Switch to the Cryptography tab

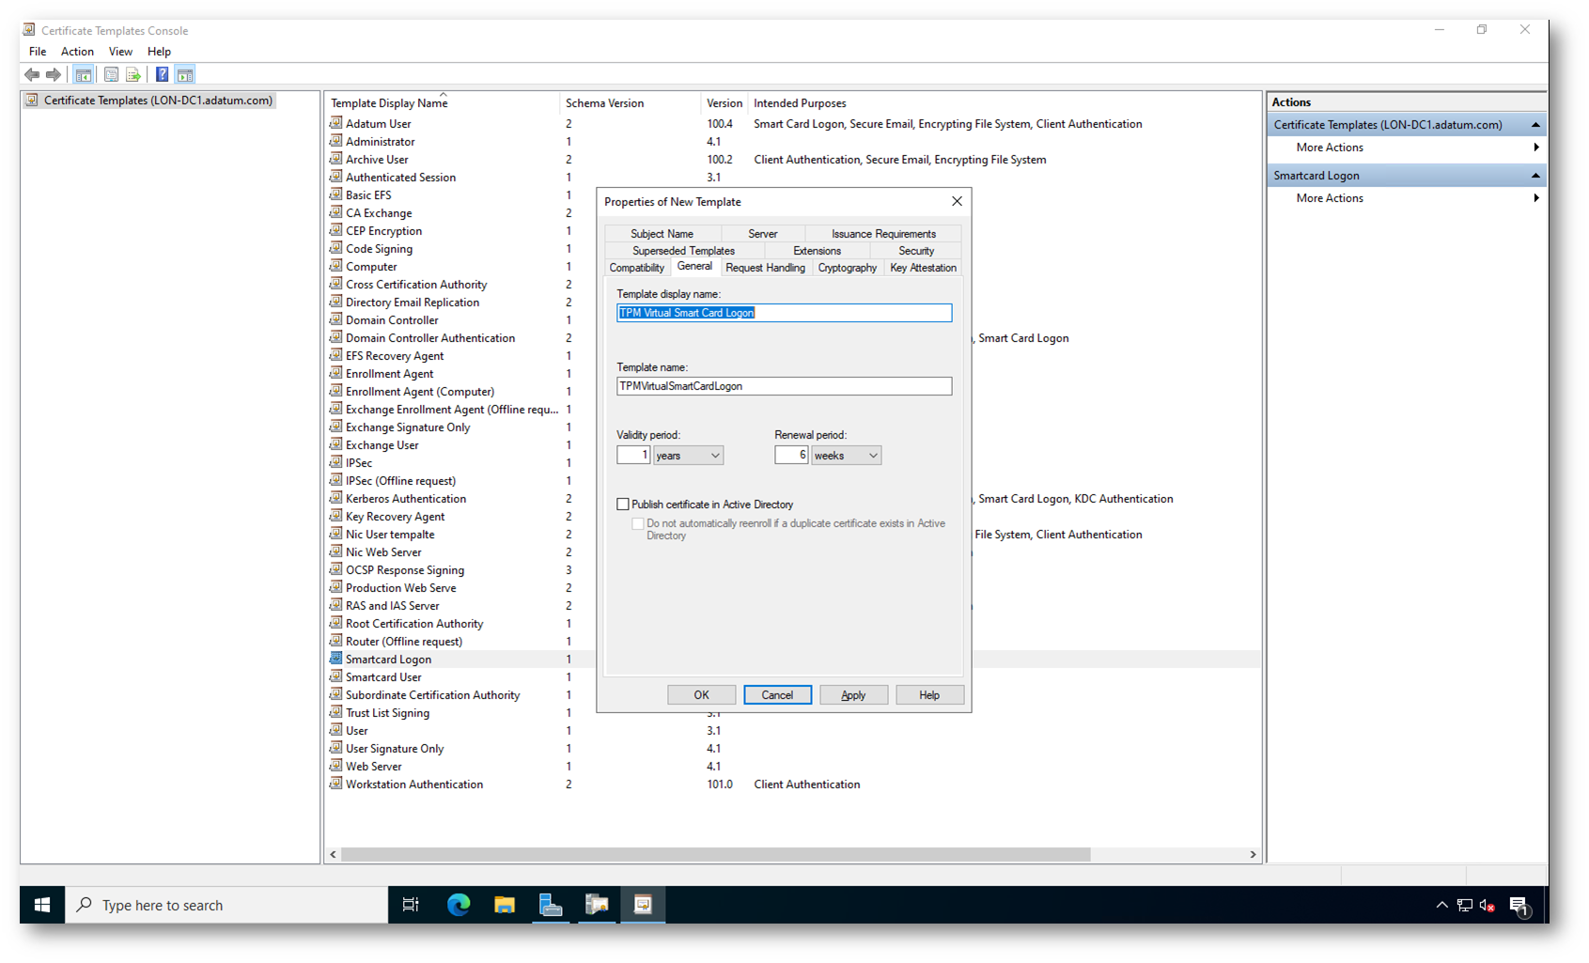[847, 268]
